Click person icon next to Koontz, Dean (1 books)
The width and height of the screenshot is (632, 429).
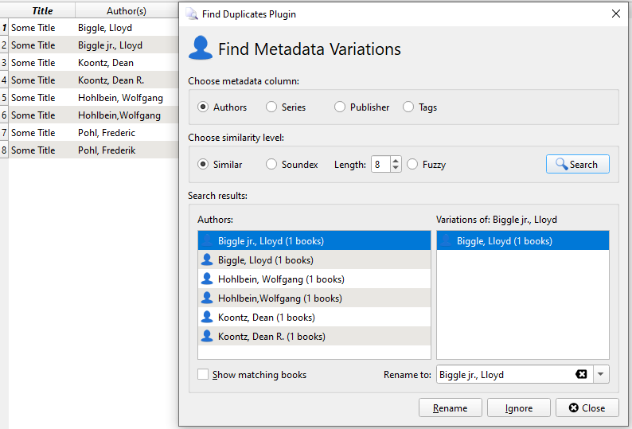pos(207,318)
